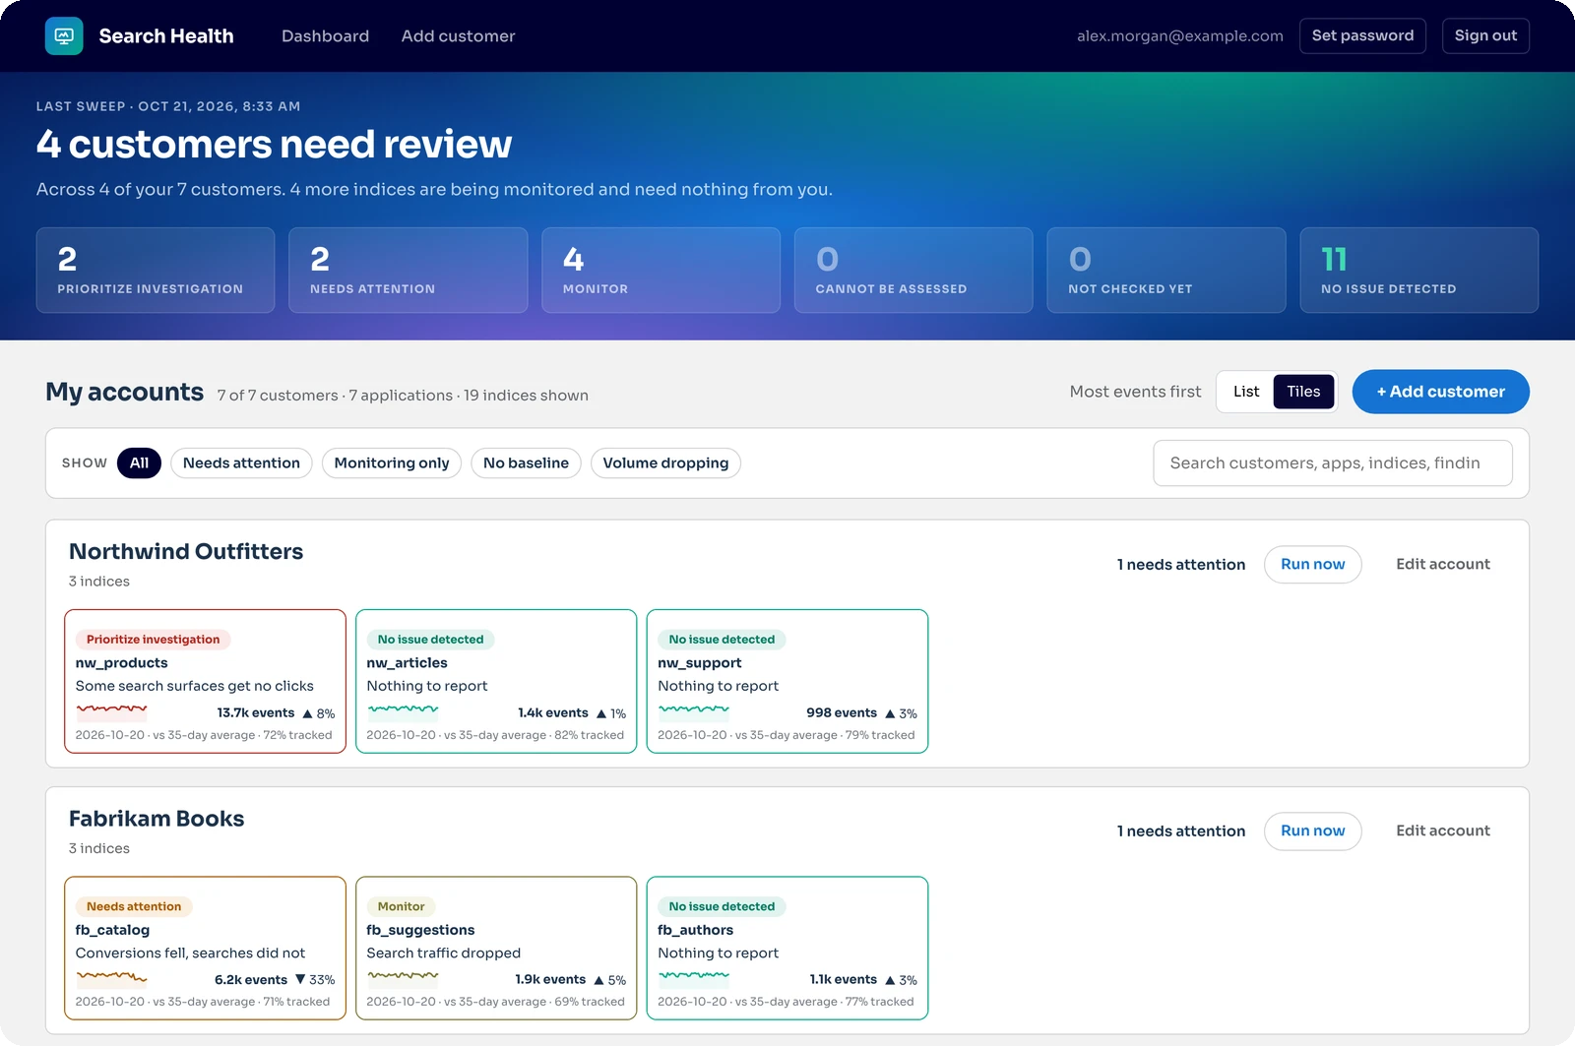
Task: Open the nw_products index tile
Action: 205,681
